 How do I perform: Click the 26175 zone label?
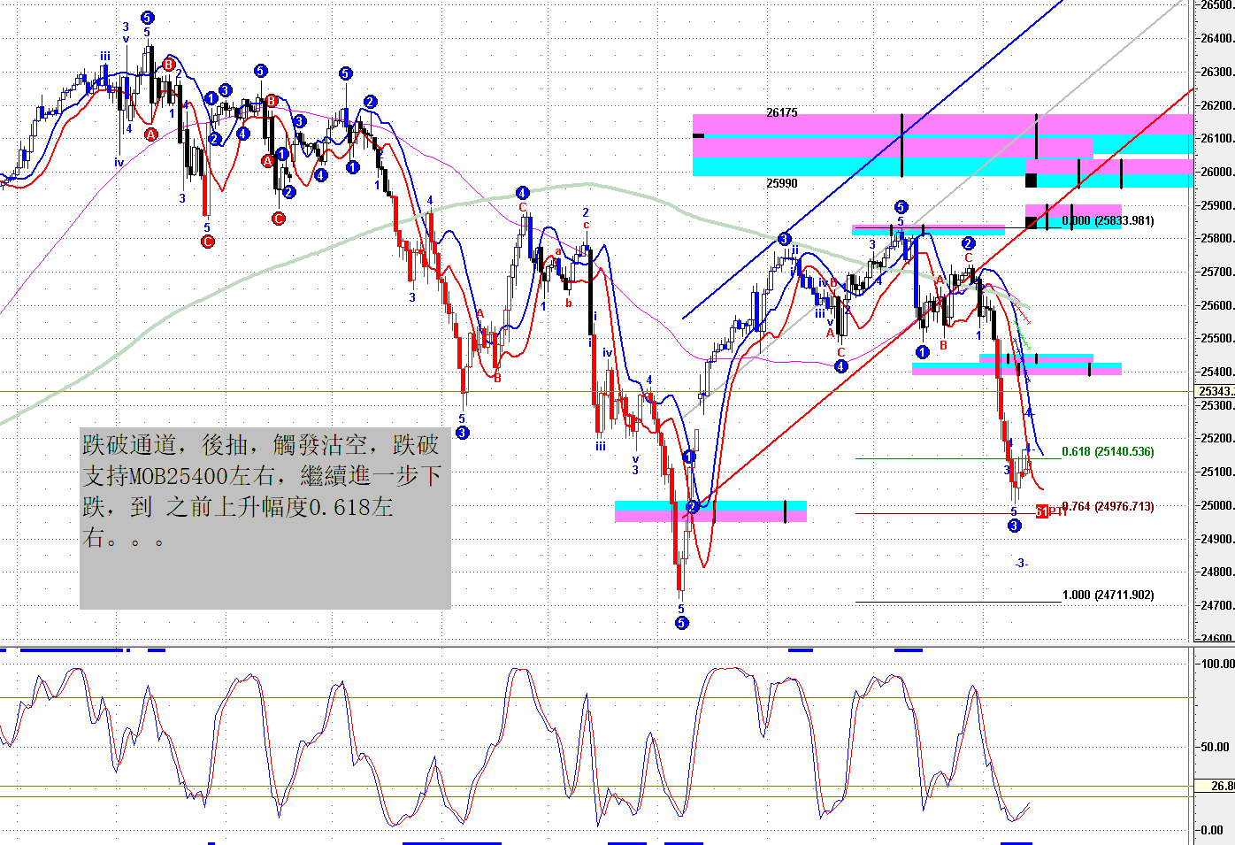click(x=782, y=112)
